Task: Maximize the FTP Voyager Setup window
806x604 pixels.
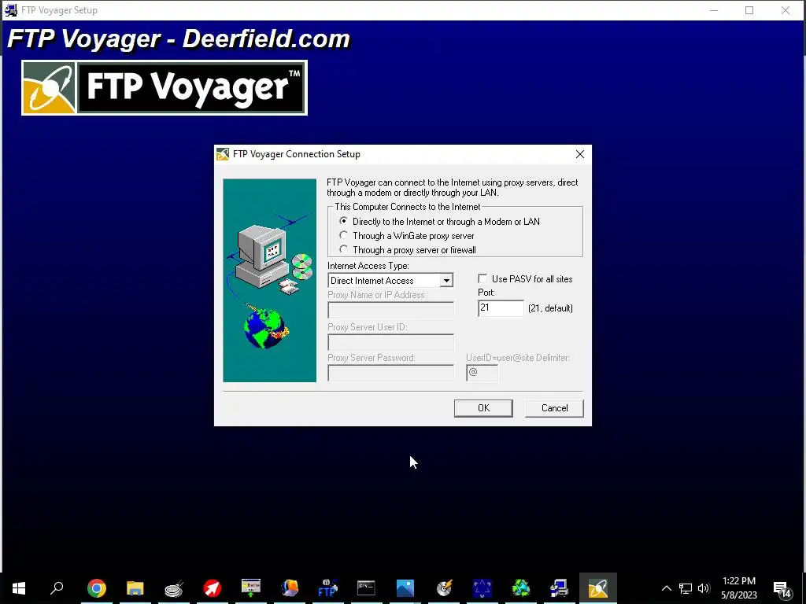Action: pos(749,10)
